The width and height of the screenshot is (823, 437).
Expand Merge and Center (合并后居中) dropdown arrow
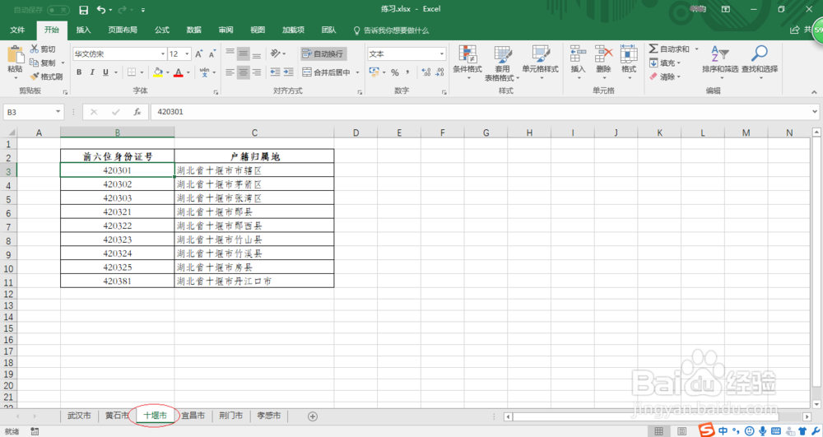[357, 72]
